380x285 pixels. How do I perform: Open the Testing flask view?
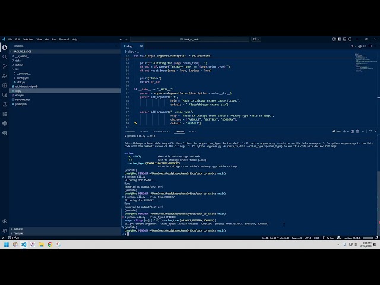tap(5, 104)
